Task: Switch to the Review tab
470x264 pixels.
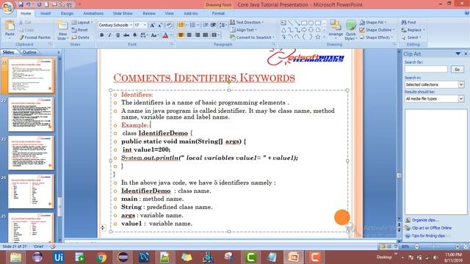Action: coord(149,13)
